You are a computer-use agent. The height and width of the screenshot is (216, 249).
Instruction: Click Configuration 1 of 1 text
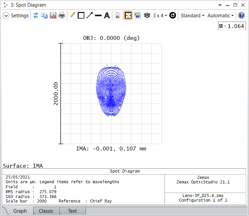pyautogui.click(x=203, y=200)
